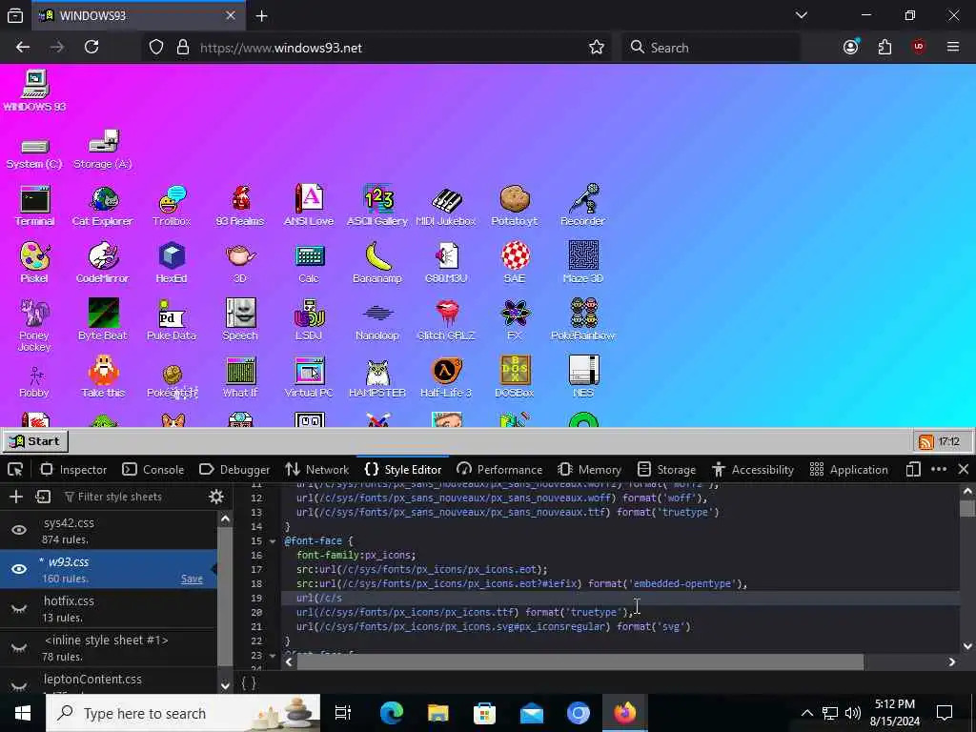The height and width of the screenshot is (732, 976).
Task: Save the w93.css stylesheet
Action: tap(192, 579)
